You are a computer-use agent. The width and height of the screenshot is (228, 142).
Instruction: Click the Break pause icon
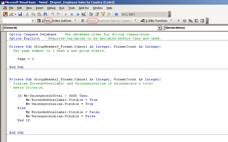pos(72,14)
